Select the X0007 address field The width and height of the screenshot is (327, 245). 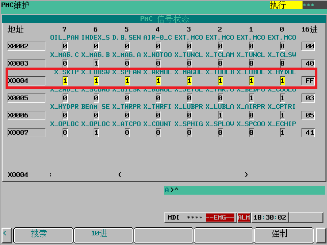pyautogui.click(x=25, y=133)
